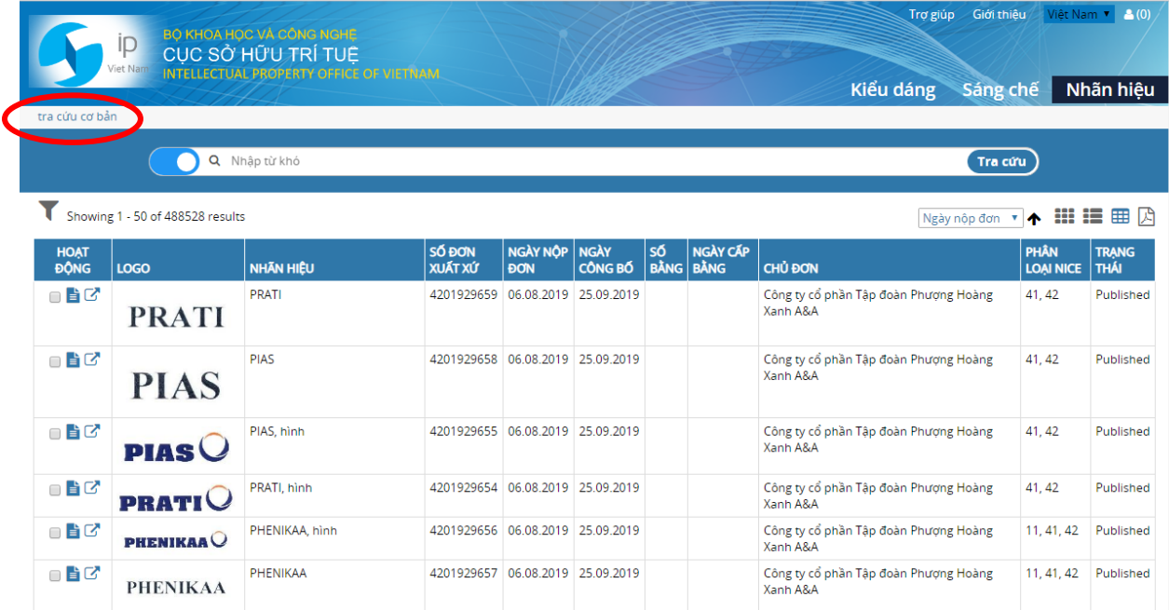Viewport: 1169px width, 610px height.
Task: Open the filter funnel icon
Action: click(x=48, y=211)
